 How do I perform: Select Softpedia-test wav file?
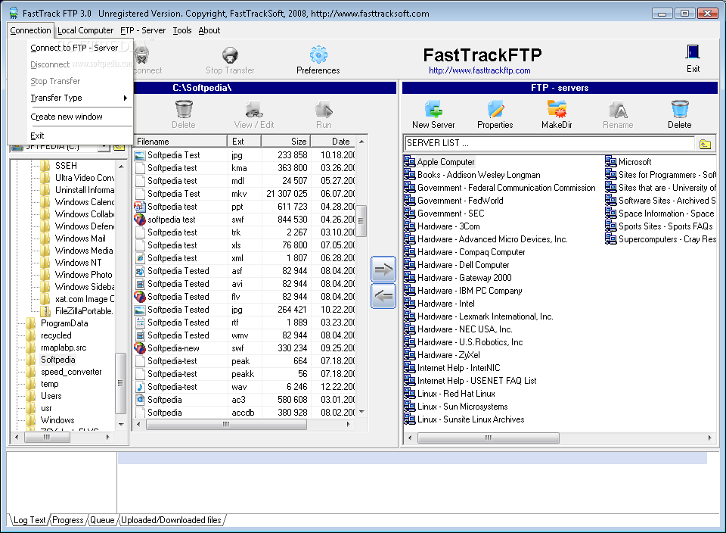[244, 387]
